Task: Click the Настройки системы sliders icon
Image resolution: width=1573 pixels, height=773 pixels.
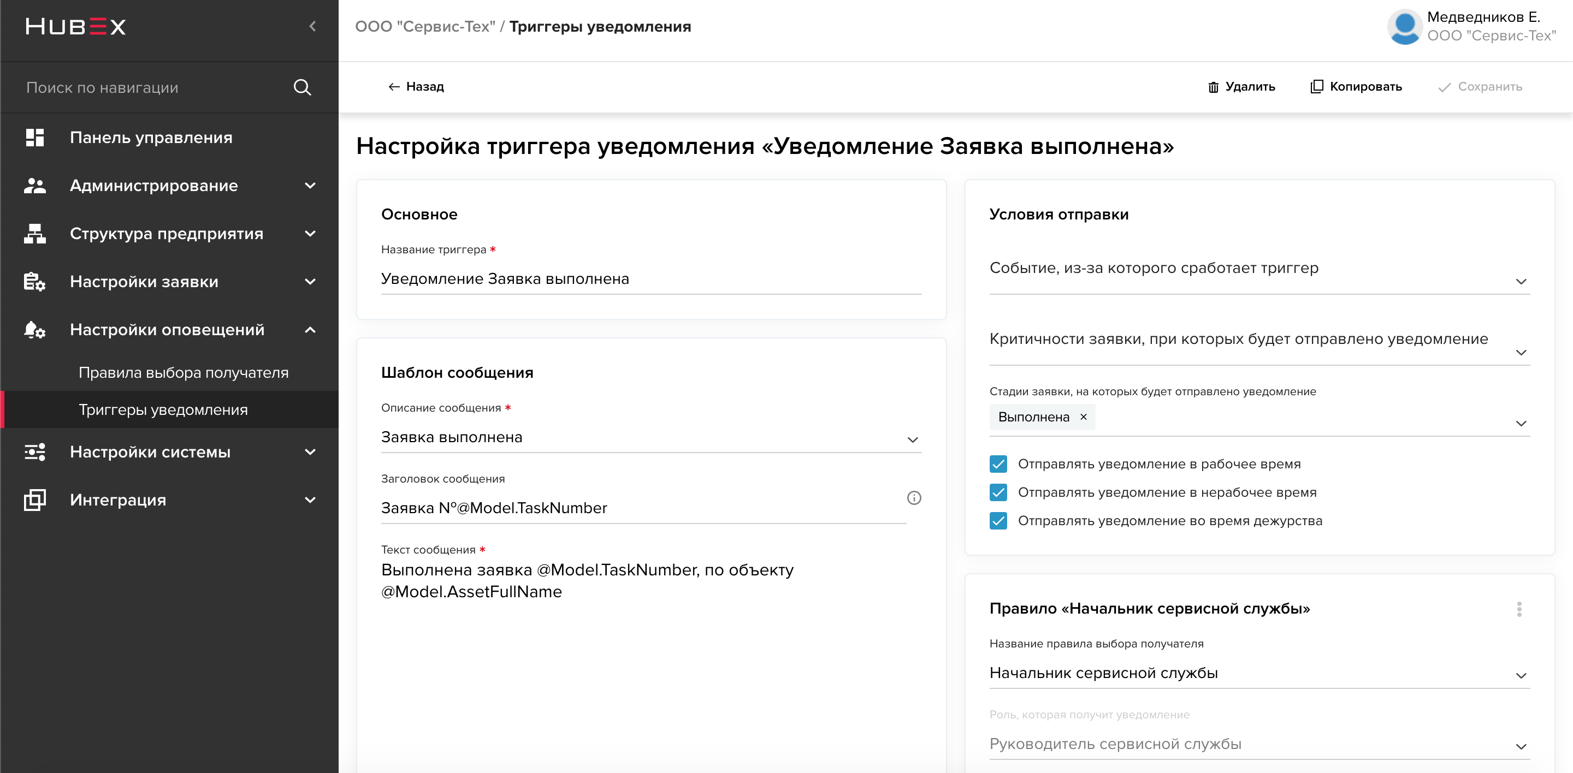Action: (35, 451)
